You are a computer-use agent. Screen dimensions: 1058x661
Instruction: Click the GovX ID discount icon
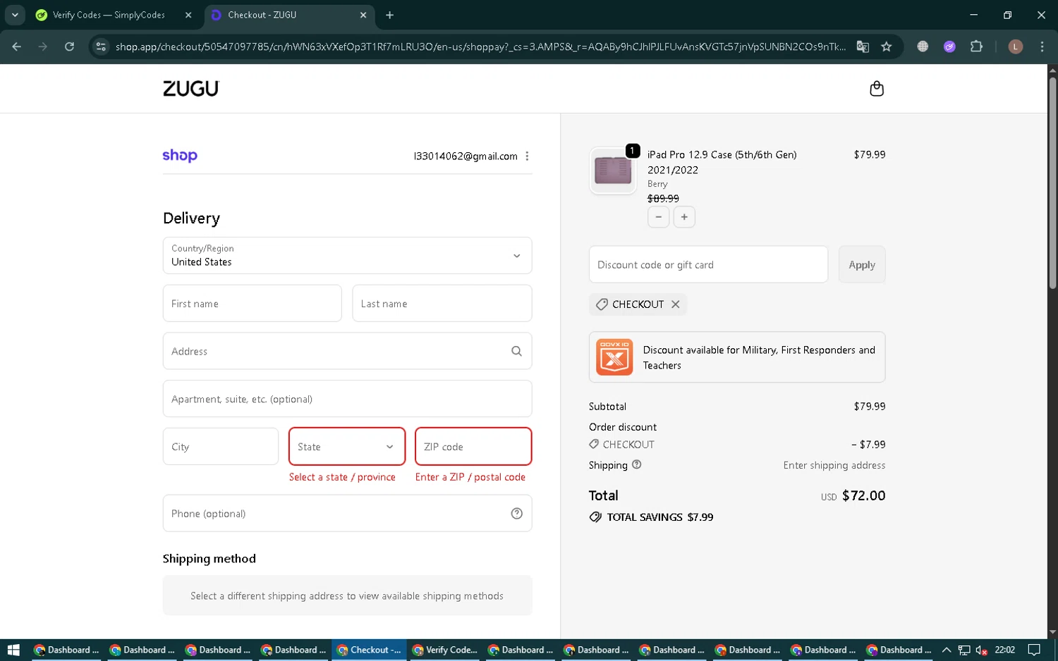tap(614, 357)
